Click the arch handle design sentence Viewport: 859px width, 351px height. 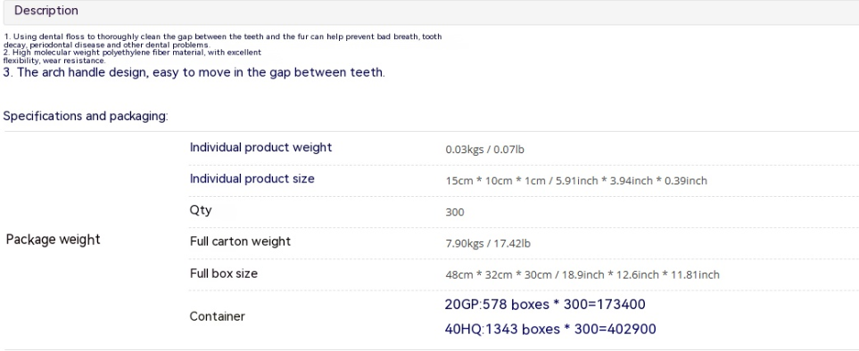point(194,72)
